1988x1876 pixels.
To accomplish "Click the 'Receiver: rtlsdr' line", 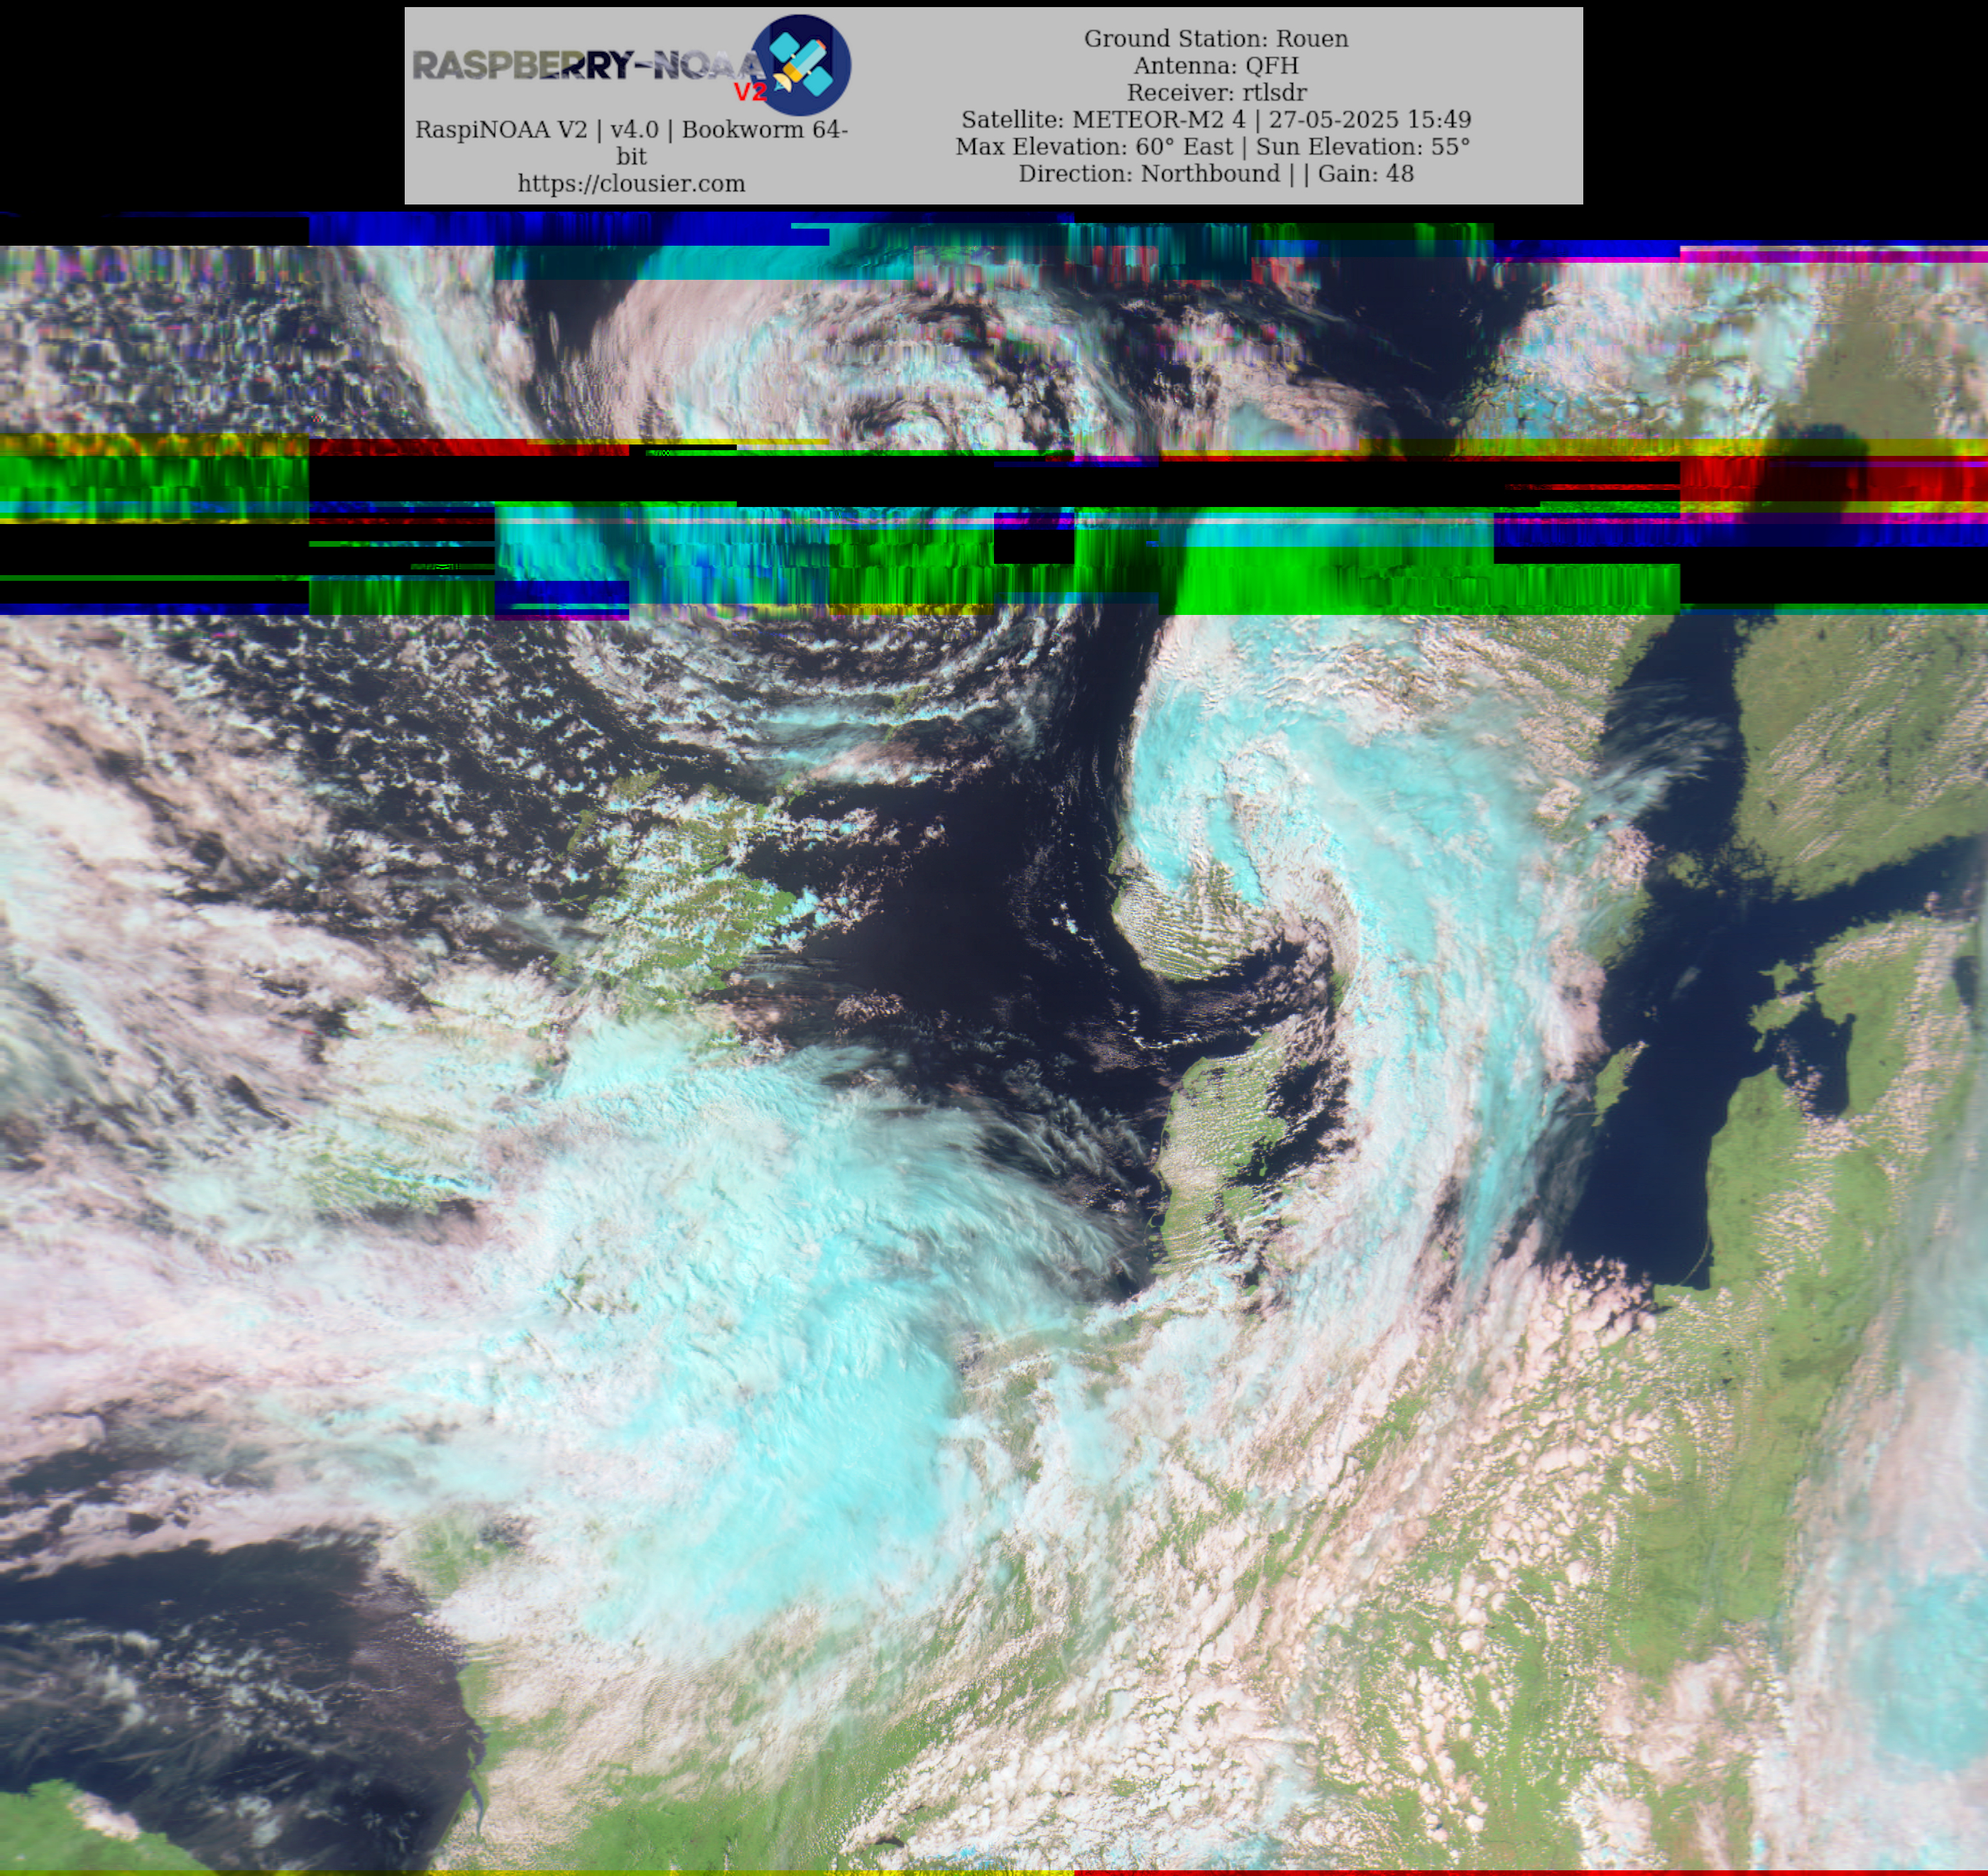I will pyautogui.click(x=1216, y=93).
